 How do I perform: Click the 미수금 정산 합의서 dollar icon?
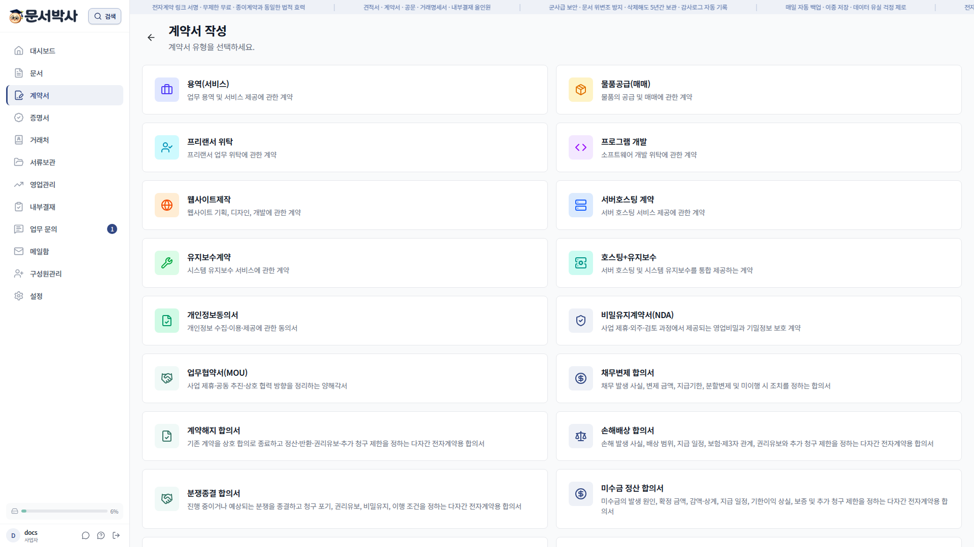(581, 494)
